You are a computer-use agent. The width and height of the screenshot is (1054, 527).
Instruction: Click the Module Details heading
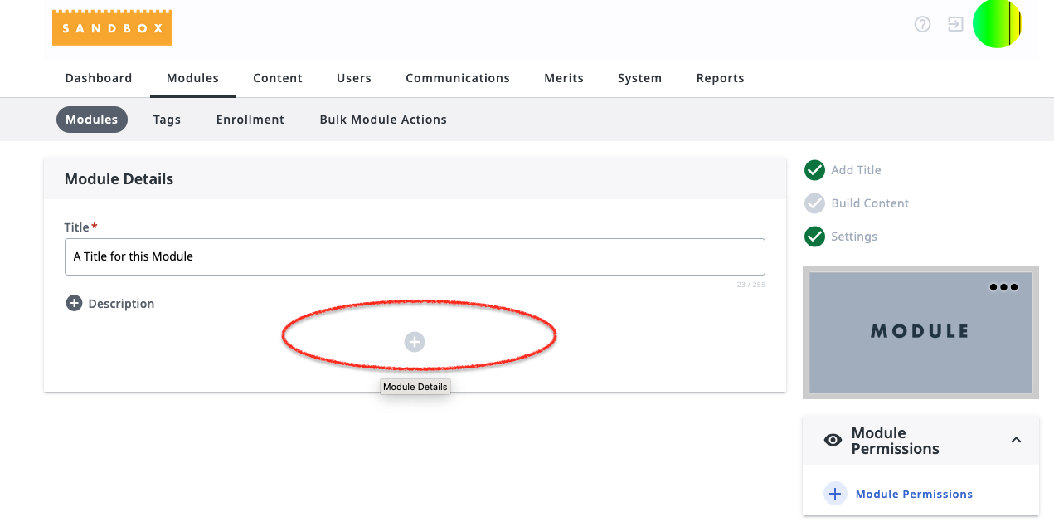(x=119, y=179)
